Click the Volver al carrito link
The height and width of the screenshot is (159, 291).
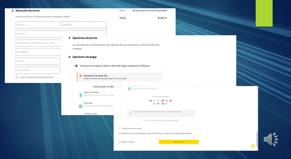pyautogui.click(x=126, y=142)
